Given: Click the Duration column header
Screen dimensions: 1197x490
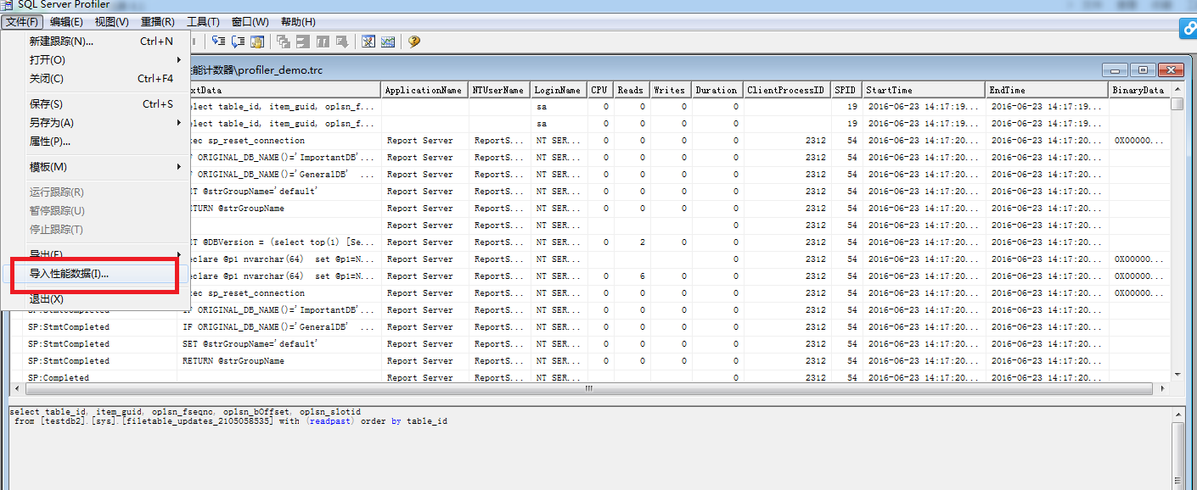Looking at the screenshot, I should pos(717,90).
